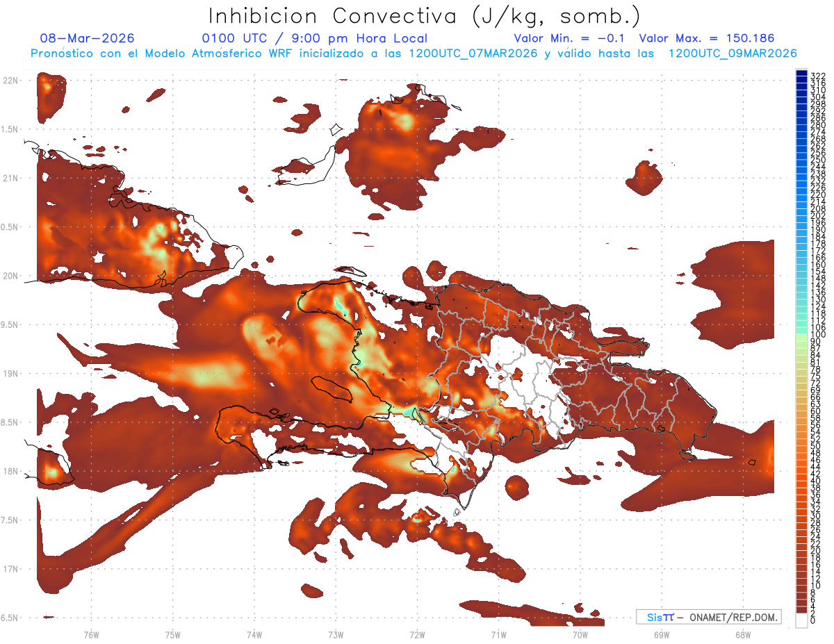Click the '76W' longitude label
This screenshot has width=834, height=644.
coord(91,634)
